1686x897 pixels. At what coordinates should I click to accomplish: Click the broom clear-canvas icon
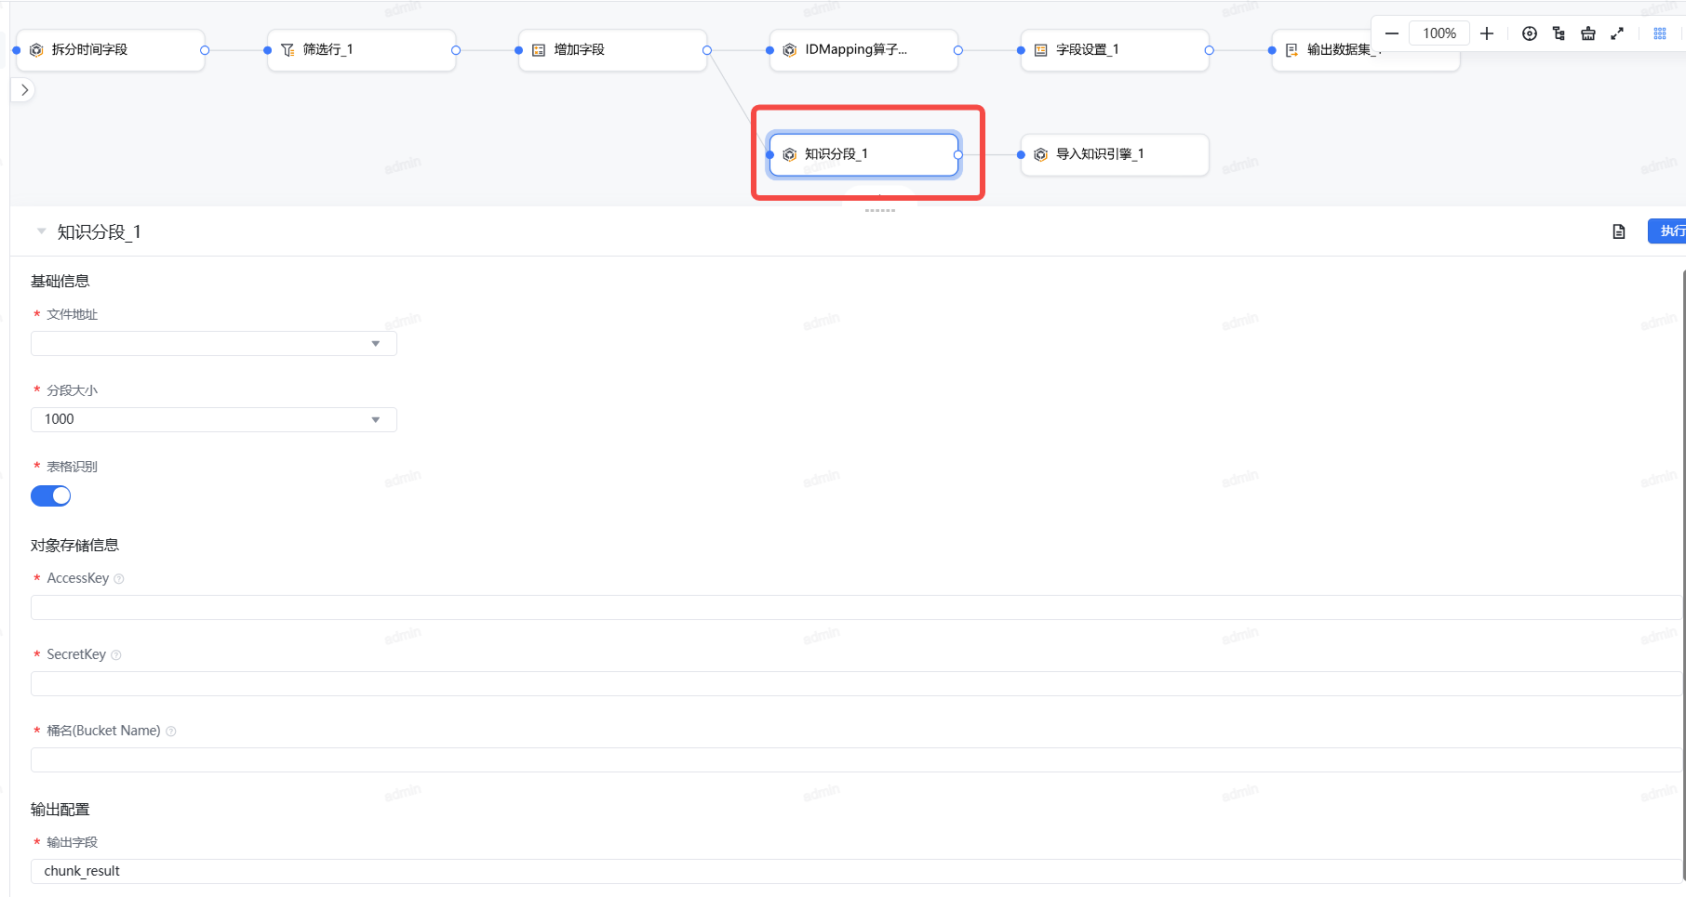1588,33
